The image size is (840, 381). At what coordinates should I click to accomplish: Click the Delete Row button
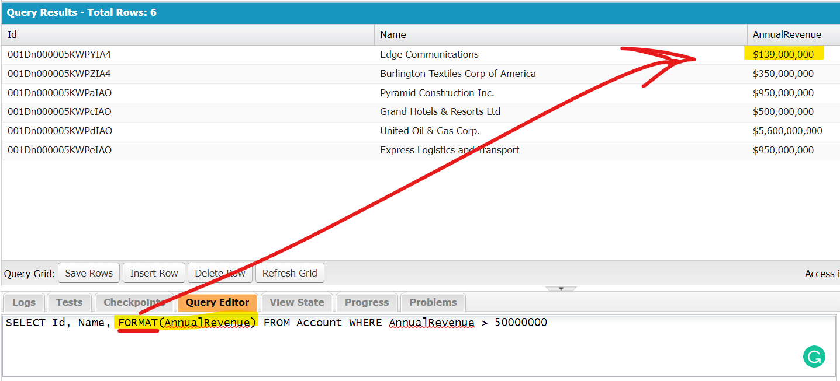point(220,273)
